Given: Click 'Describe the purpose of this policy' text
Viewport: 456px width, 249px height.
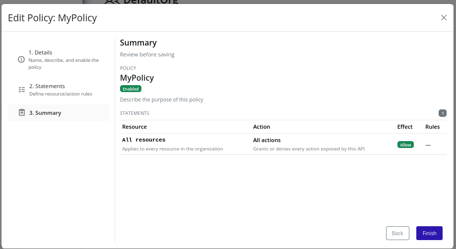Looking at the screenshot, I should (x=161, y=100).
